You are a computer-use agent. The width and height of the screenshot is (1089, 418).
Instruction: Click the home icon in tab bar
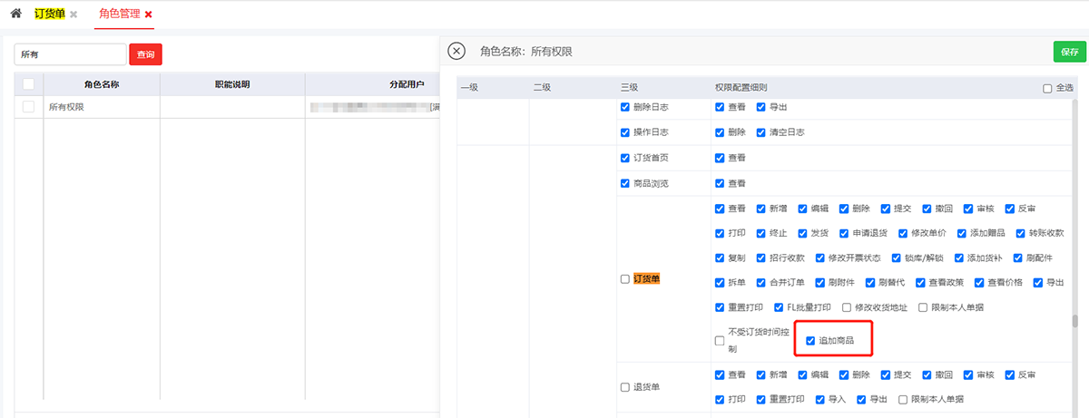tap(15, 15)
